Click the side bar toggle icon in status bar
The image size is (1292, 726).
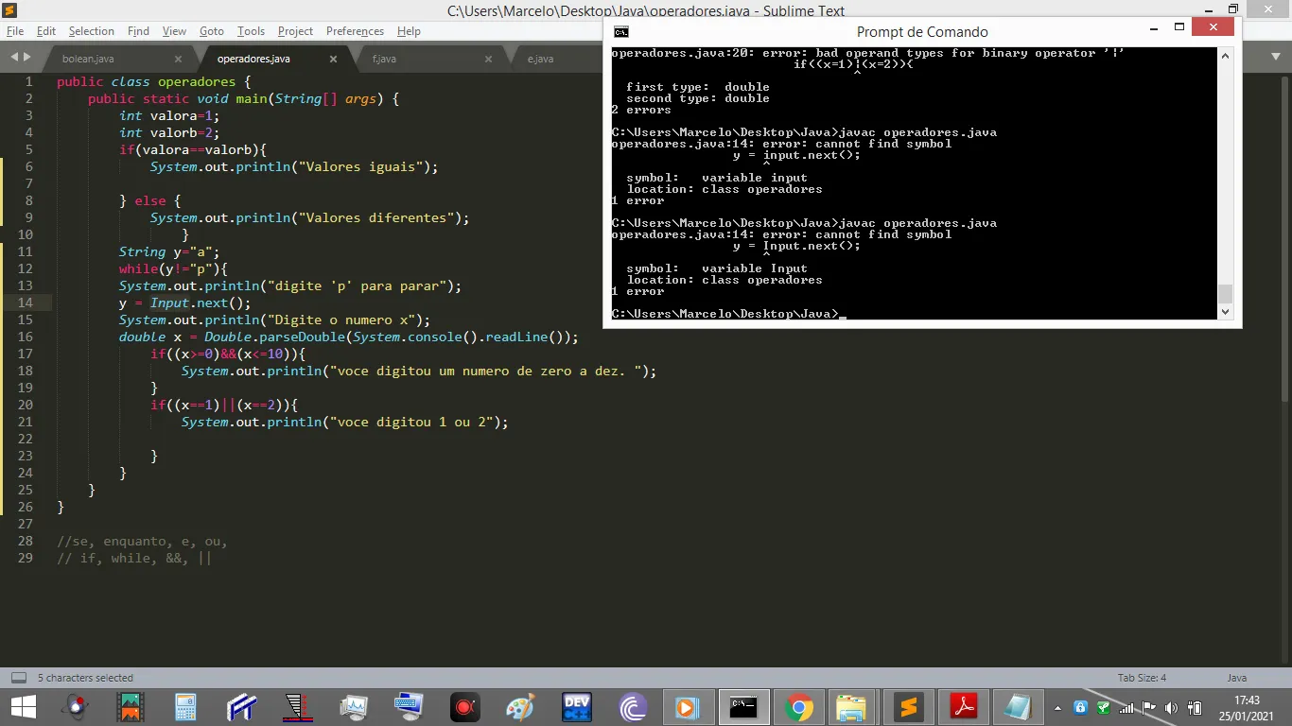18,678
